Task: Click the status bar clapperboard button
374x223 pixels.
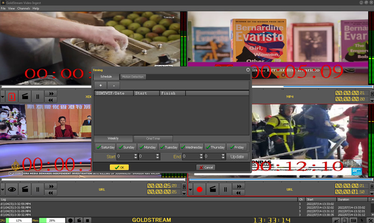Action: pyautogui.click(x=79, y=220)
